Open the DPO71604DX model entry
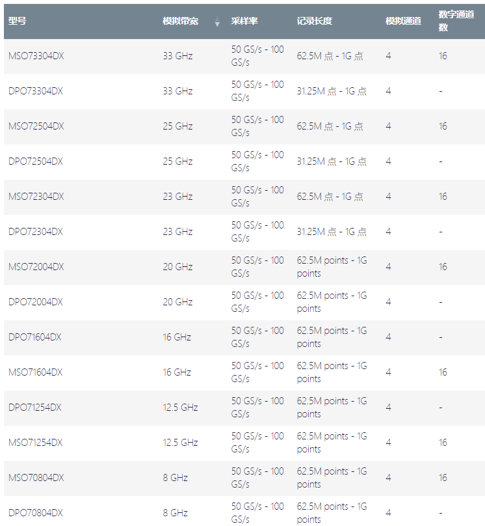 (x=35, y=337)
